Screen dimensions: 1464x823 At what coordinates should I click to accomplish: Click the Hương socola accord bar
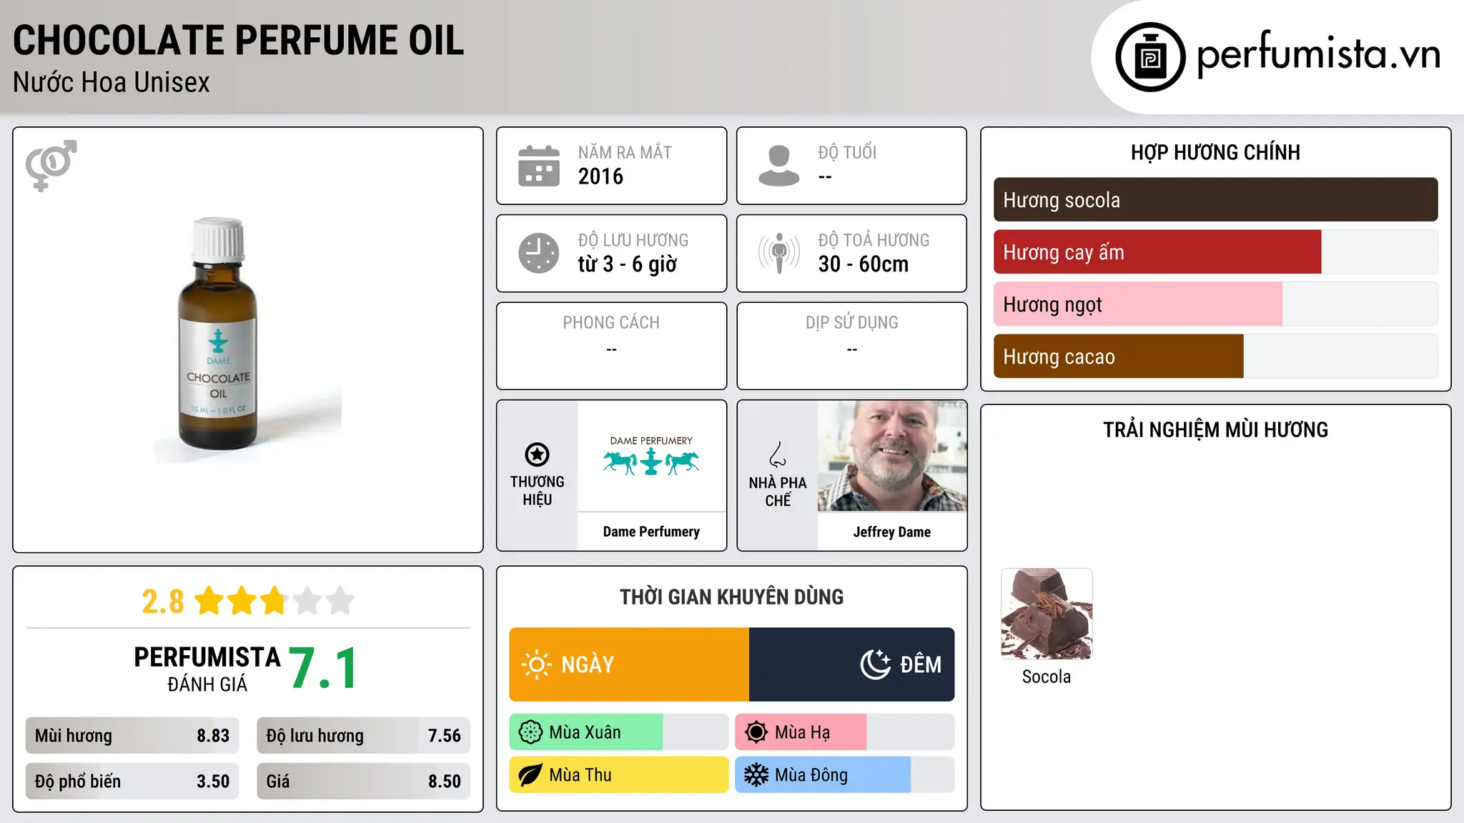(1215, 200)
